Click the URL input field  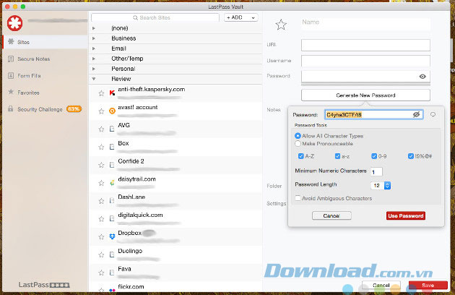pos(365,45)
